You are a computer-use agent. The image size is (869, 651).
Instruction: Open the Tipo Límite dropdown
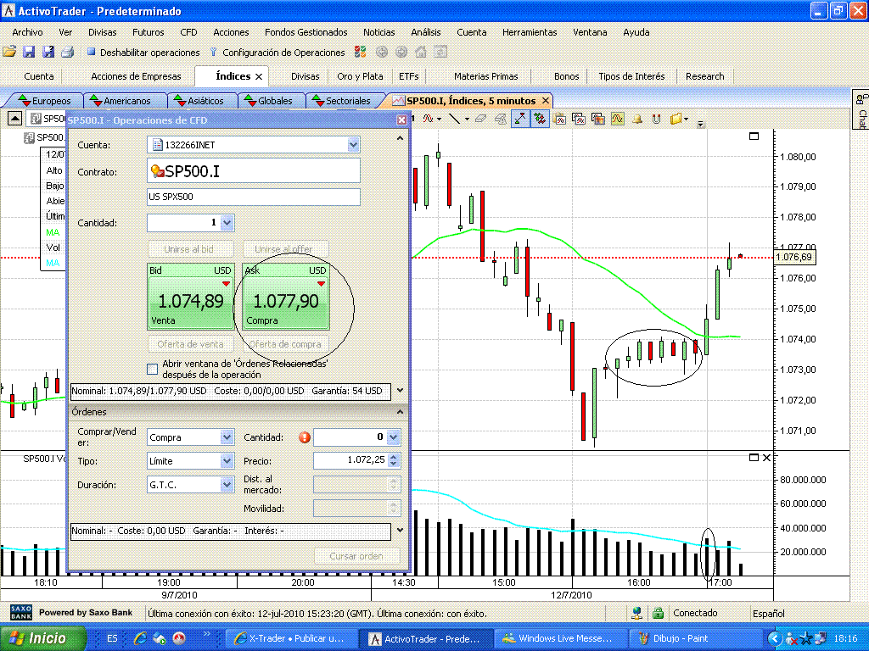click(227, 460)
